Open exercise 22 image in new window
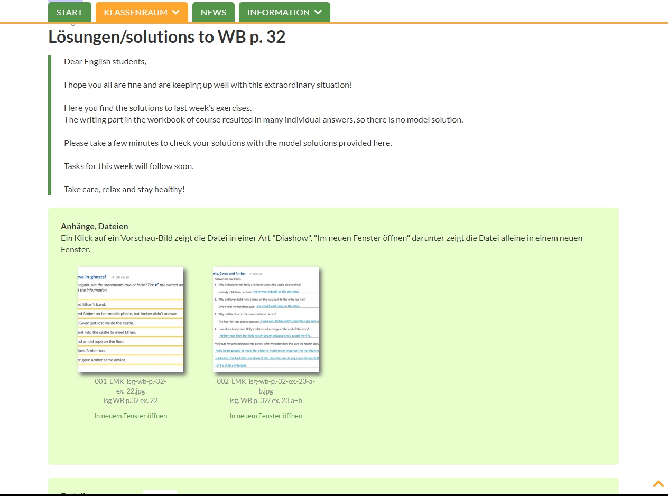668x496 pixels. tap(131, 416)
